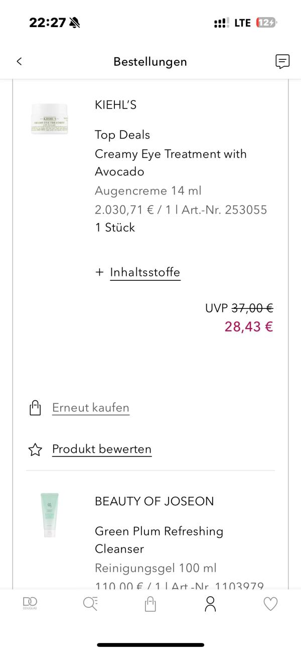
Task: Click the Produkt bewerten link
Action: pyautogui.click(x=102, y=449)
